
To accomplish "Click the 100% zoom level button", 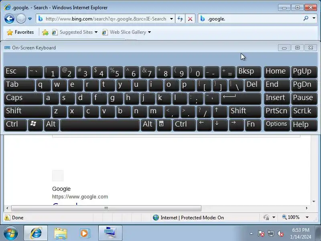I will point(291,217).
